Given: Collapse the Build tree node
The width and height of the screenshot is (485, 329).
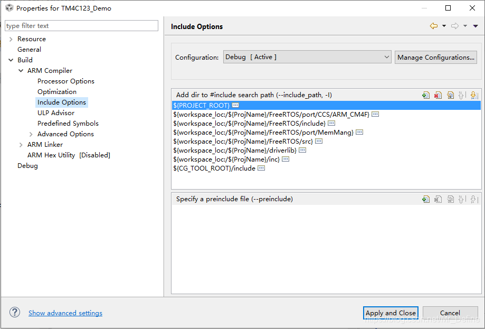Looking at the screenshot, I should [11, 60].
